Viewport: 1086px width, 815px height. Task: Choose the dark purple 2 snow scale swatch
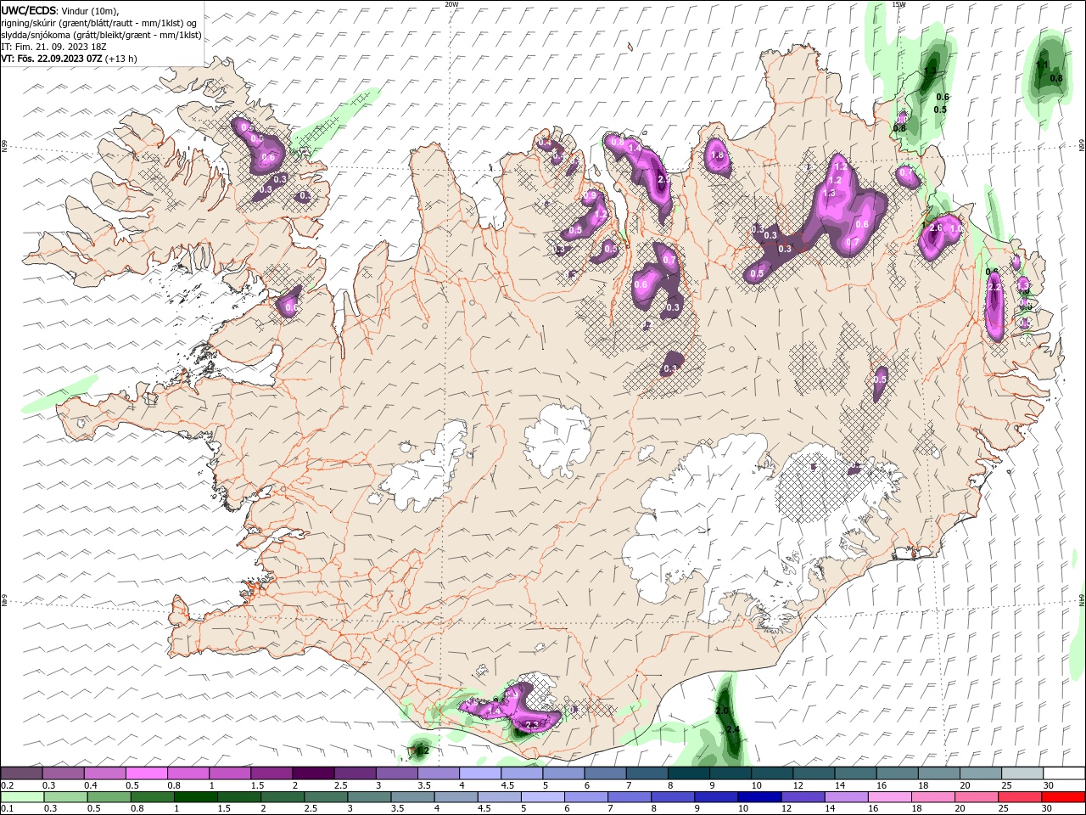coord(313,773)
